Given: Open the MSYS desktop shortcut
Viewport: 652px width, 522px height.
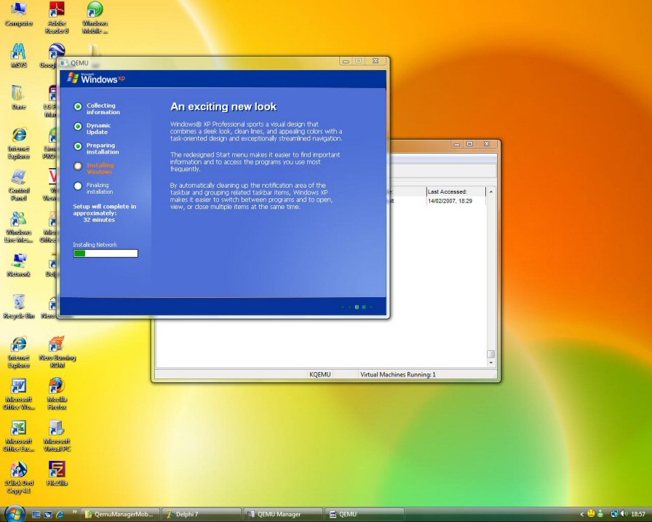Looking at the screenshot, I should (x=18, y=52).
